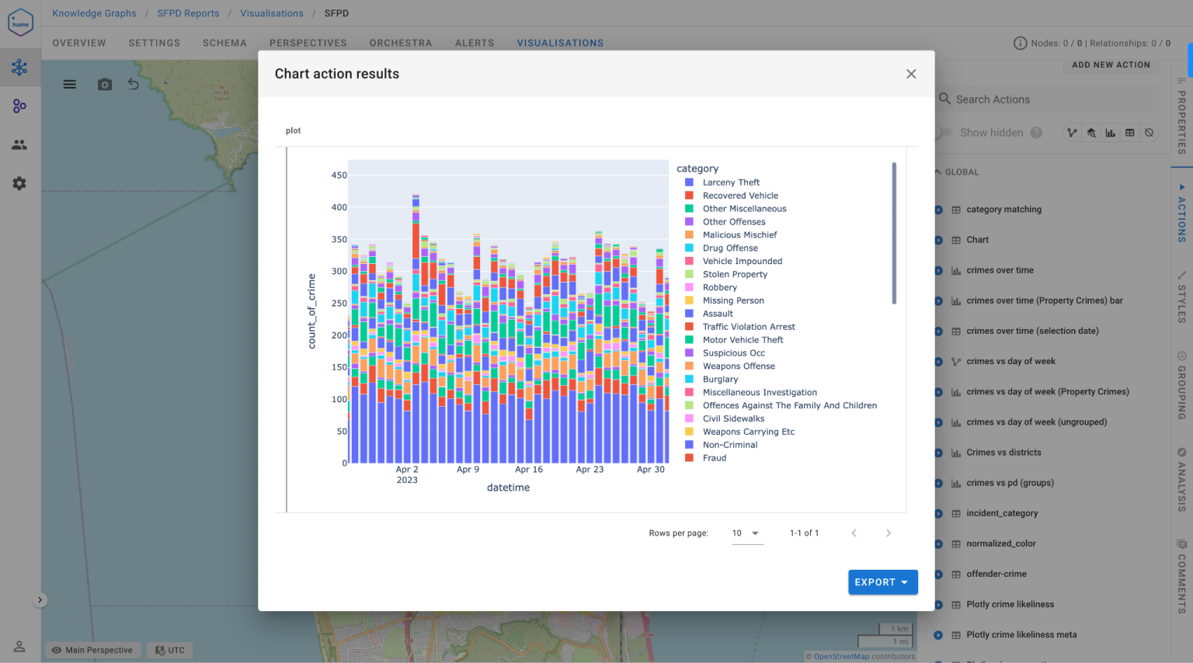Toggle Drug Offense legend entry visibility
Viewport: 1193px width, 663px height.
[730, 248]
